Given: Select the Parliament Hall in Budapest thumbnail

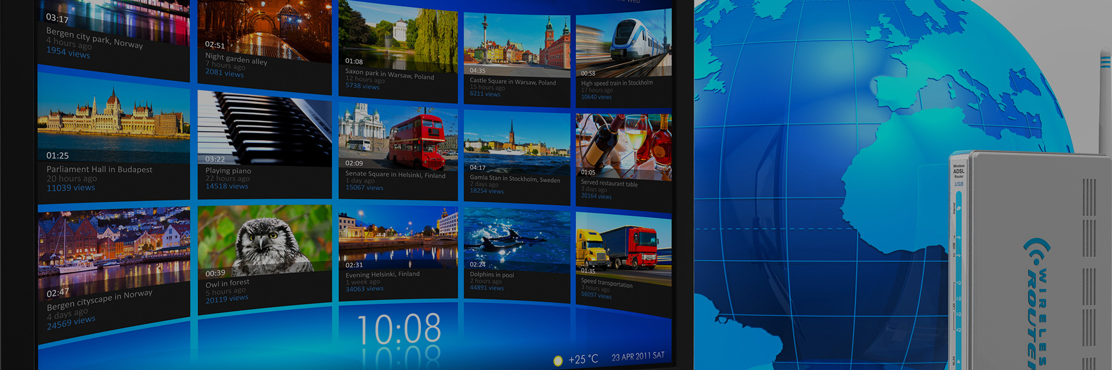Looking at the screenshot, I should [x=114, y=119].
